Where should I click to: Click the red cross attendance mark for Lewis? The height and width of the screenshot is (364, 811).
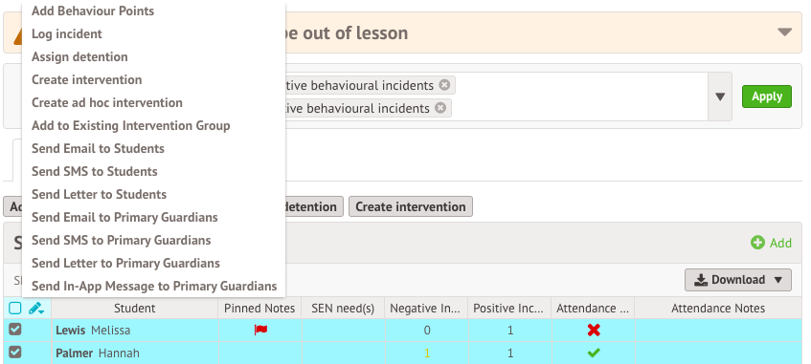(x=594, y=330)
